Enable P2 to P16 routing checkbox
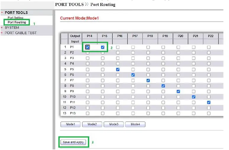The image size is (229, 150). coord(118,53)
